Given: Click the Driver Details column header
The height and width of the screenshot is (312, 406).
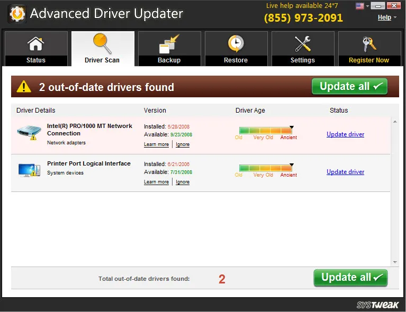Looking at the screenshot, I should coord(36,111).
